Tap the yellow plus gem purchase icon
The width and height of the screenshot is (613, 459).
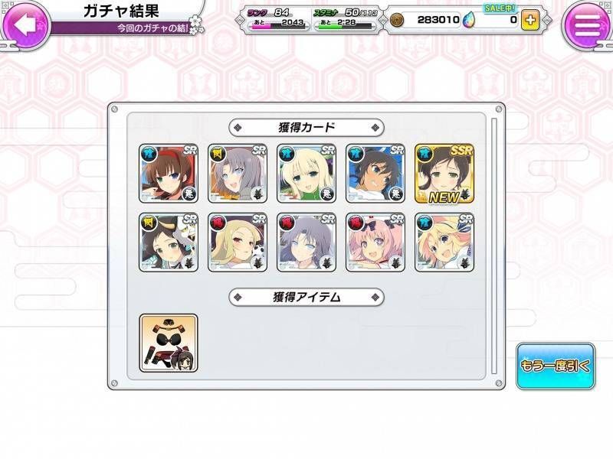tap(530, 20)
